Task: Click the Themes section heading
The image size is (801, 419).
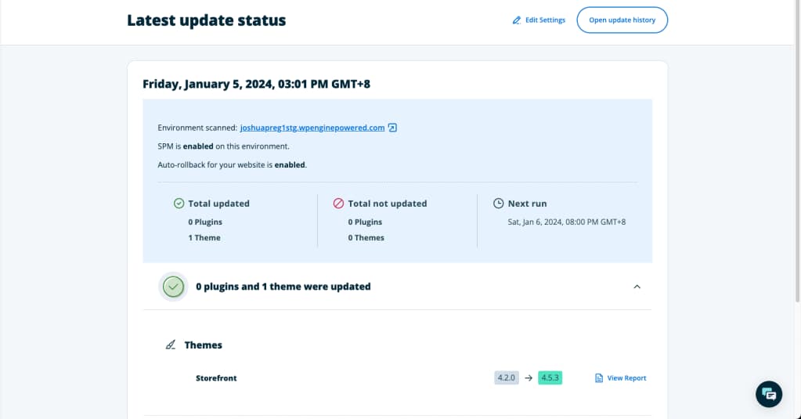Action: (x=204, y=345)
